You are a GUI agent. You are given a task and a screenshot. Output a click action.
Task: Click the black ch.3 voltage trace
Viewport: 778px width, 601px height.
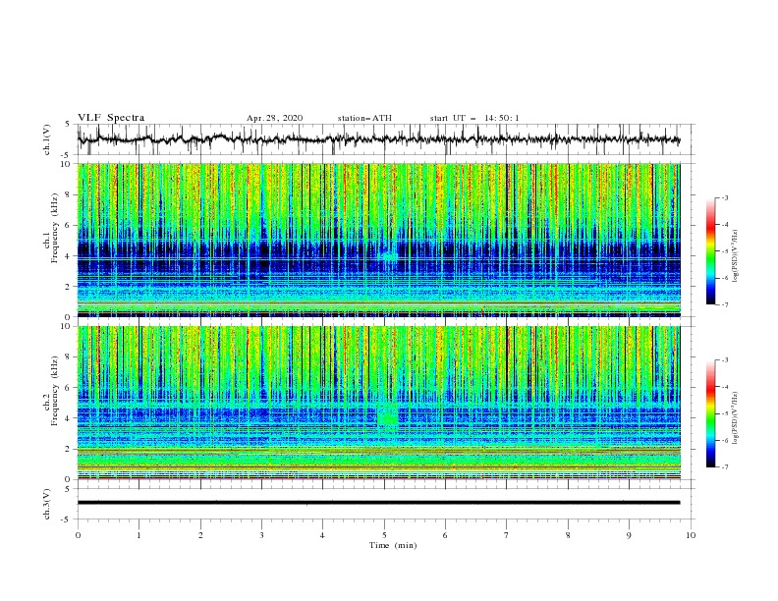pyautogui.click(x=378, y=503)
